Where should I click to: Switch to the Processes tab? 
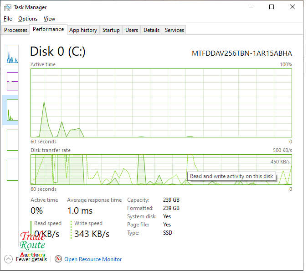[x=16, y=30]
